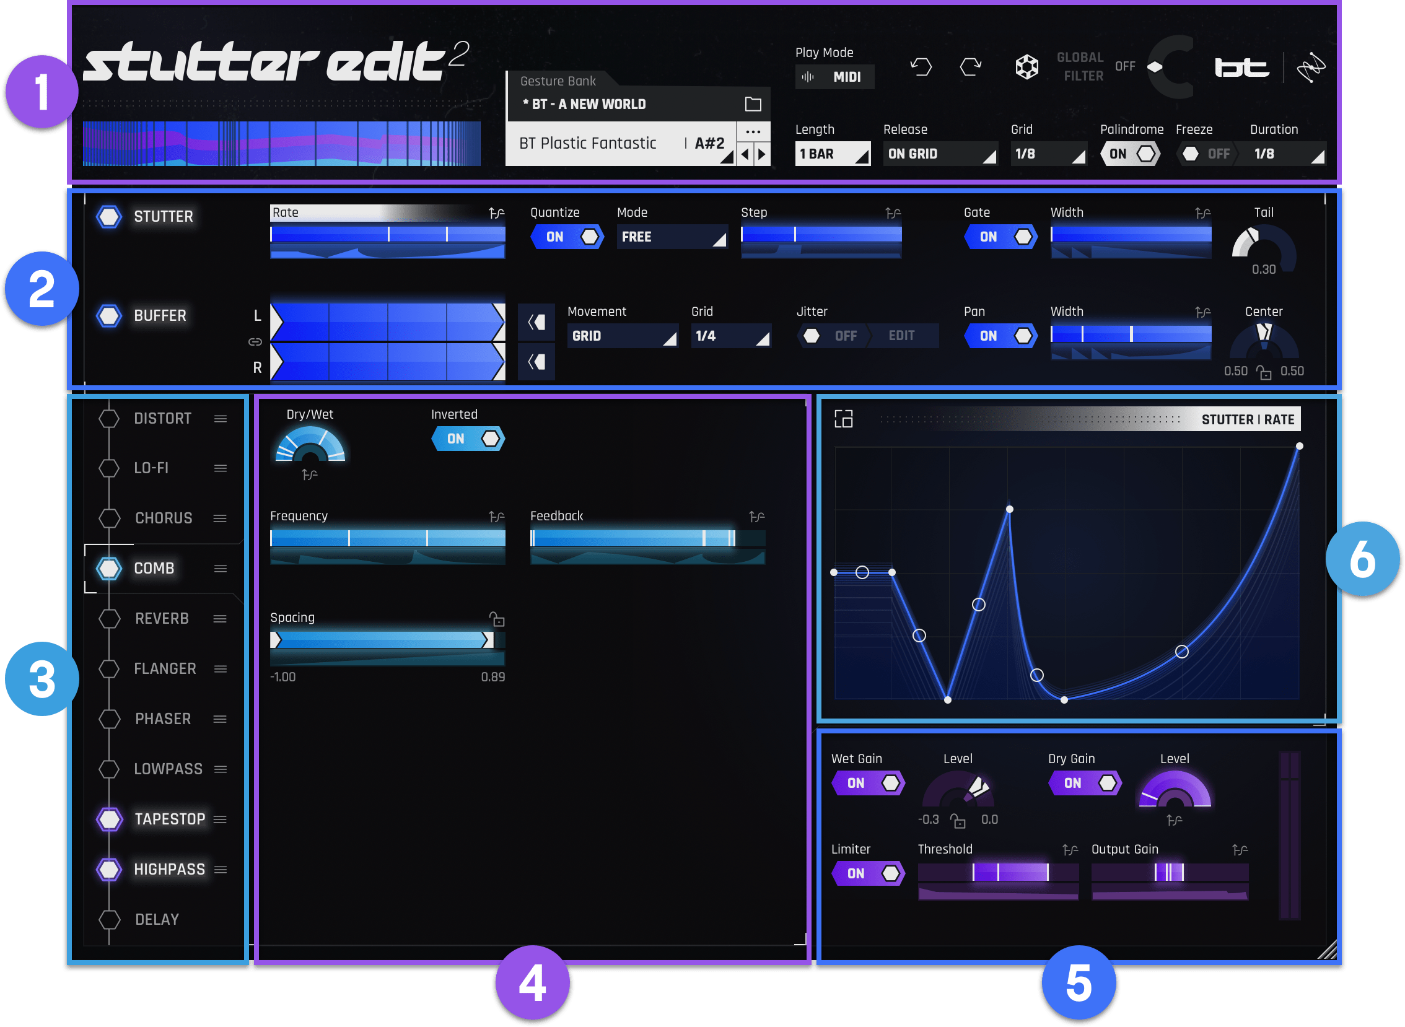Toggle the Gate ON switch

pos(1000,237)
